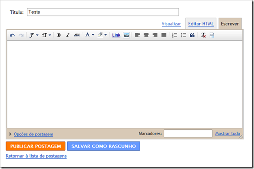The image size is (254, 169).
Task: Click the Visualizar link
Action: [x=171, y=24]
